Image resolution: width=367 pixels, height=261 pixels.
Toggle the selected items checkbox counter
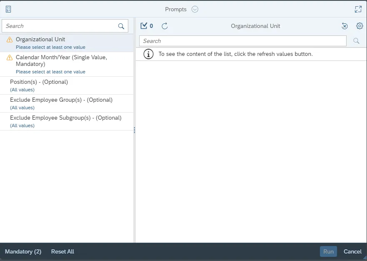click(x=147, y=26)
